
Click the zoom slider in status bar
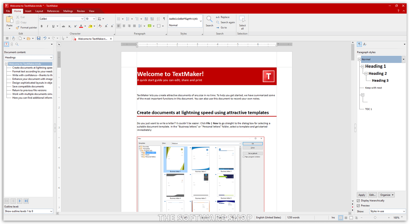coord(375,218)
